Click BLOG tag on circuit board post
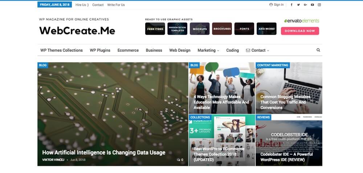The image size is (363, 173). point(43,65)
